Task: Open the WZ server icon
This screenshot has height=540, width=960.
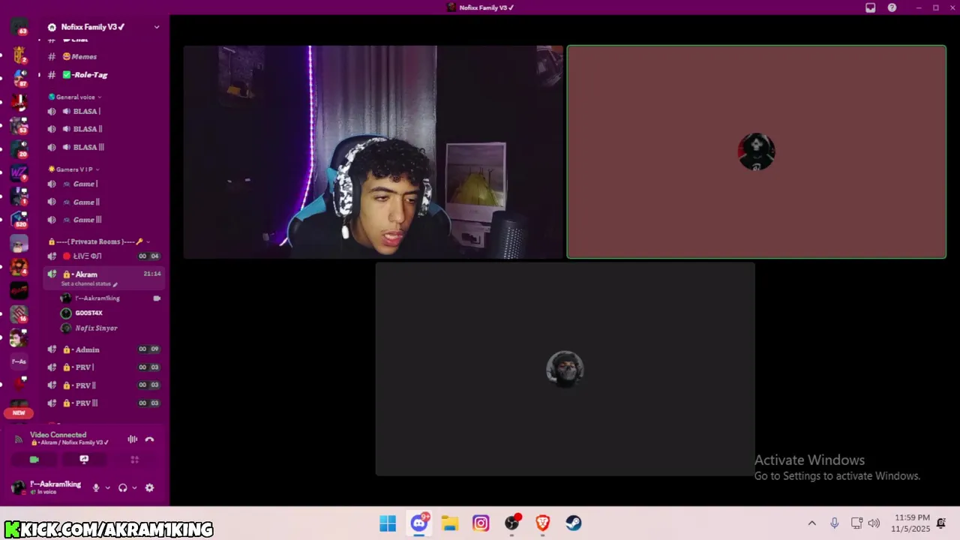Action: (x=19, y=173)
